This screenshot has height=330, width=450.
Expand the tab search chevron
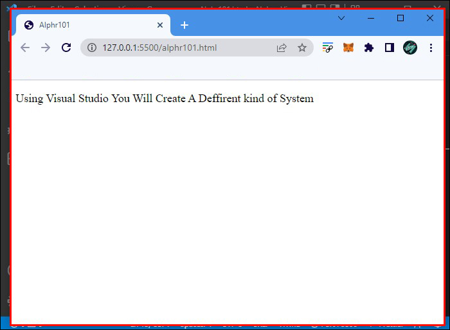(x=341, y=18)
